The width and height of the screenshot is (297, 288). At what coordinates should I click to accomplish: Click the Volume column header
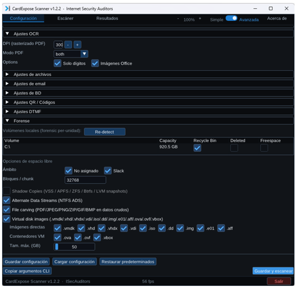12,140
